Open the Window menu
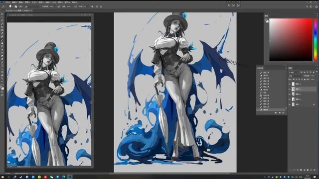The image size is (319, 179). pos(68,2)
